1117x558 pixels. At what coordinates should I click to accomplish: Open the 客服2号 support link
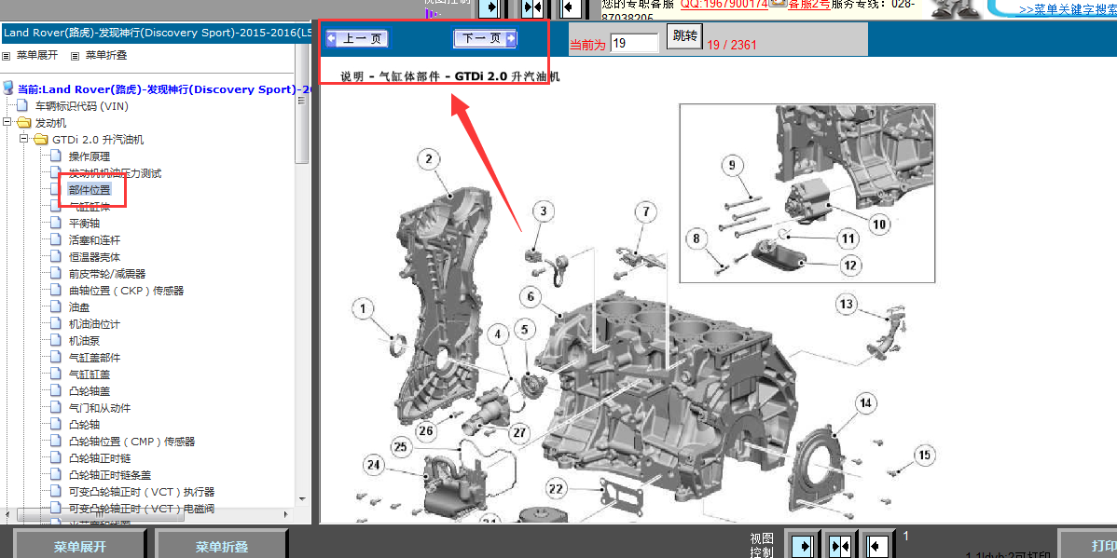pos(807,5)
